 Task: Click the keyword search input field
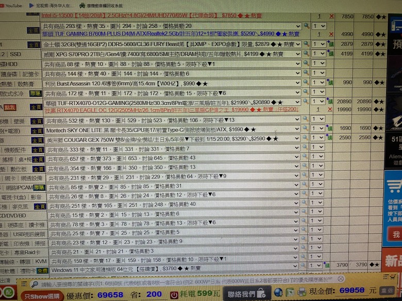click(x=187, y=282)
